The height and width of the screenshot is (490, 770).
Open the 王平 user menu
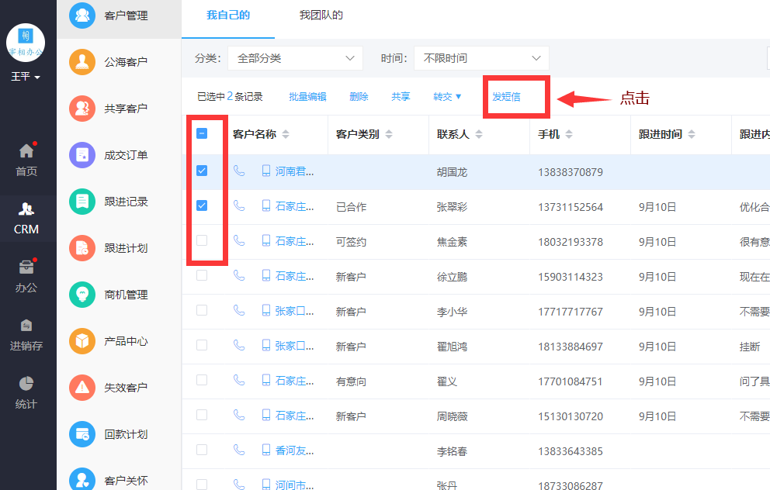point(26,77)
